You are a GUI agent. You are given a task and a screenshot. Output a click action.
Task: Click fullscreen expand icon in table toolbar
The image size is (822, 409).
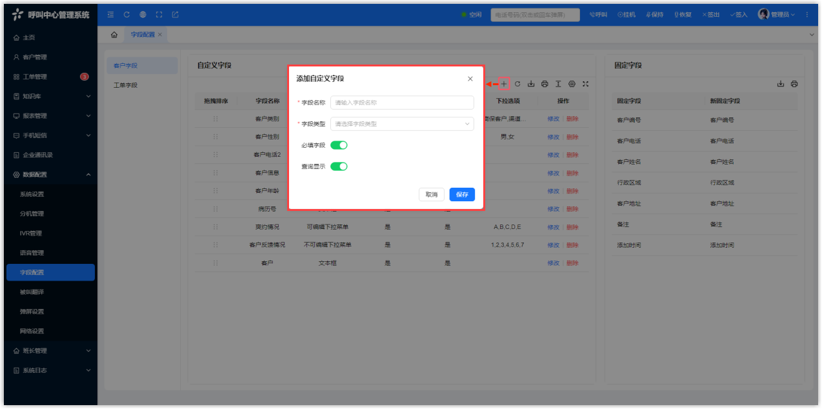(585, 84)
